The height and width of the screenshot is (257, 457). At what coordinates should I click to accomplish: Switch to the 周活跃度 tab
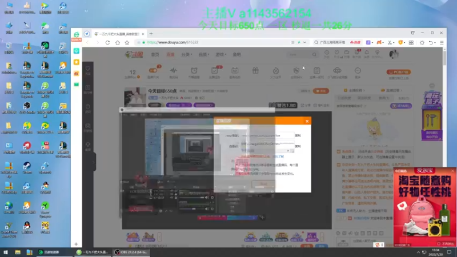pyautogui.click(x=364, y=98)
